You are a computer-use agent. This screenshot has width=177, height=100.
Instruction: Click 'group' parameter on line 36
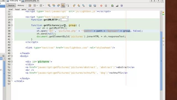(x=72, y=25)
